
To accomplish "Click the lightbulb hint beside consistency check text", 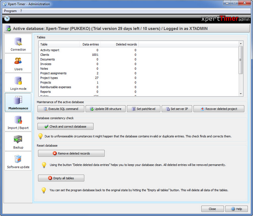I will click(40, 136).
